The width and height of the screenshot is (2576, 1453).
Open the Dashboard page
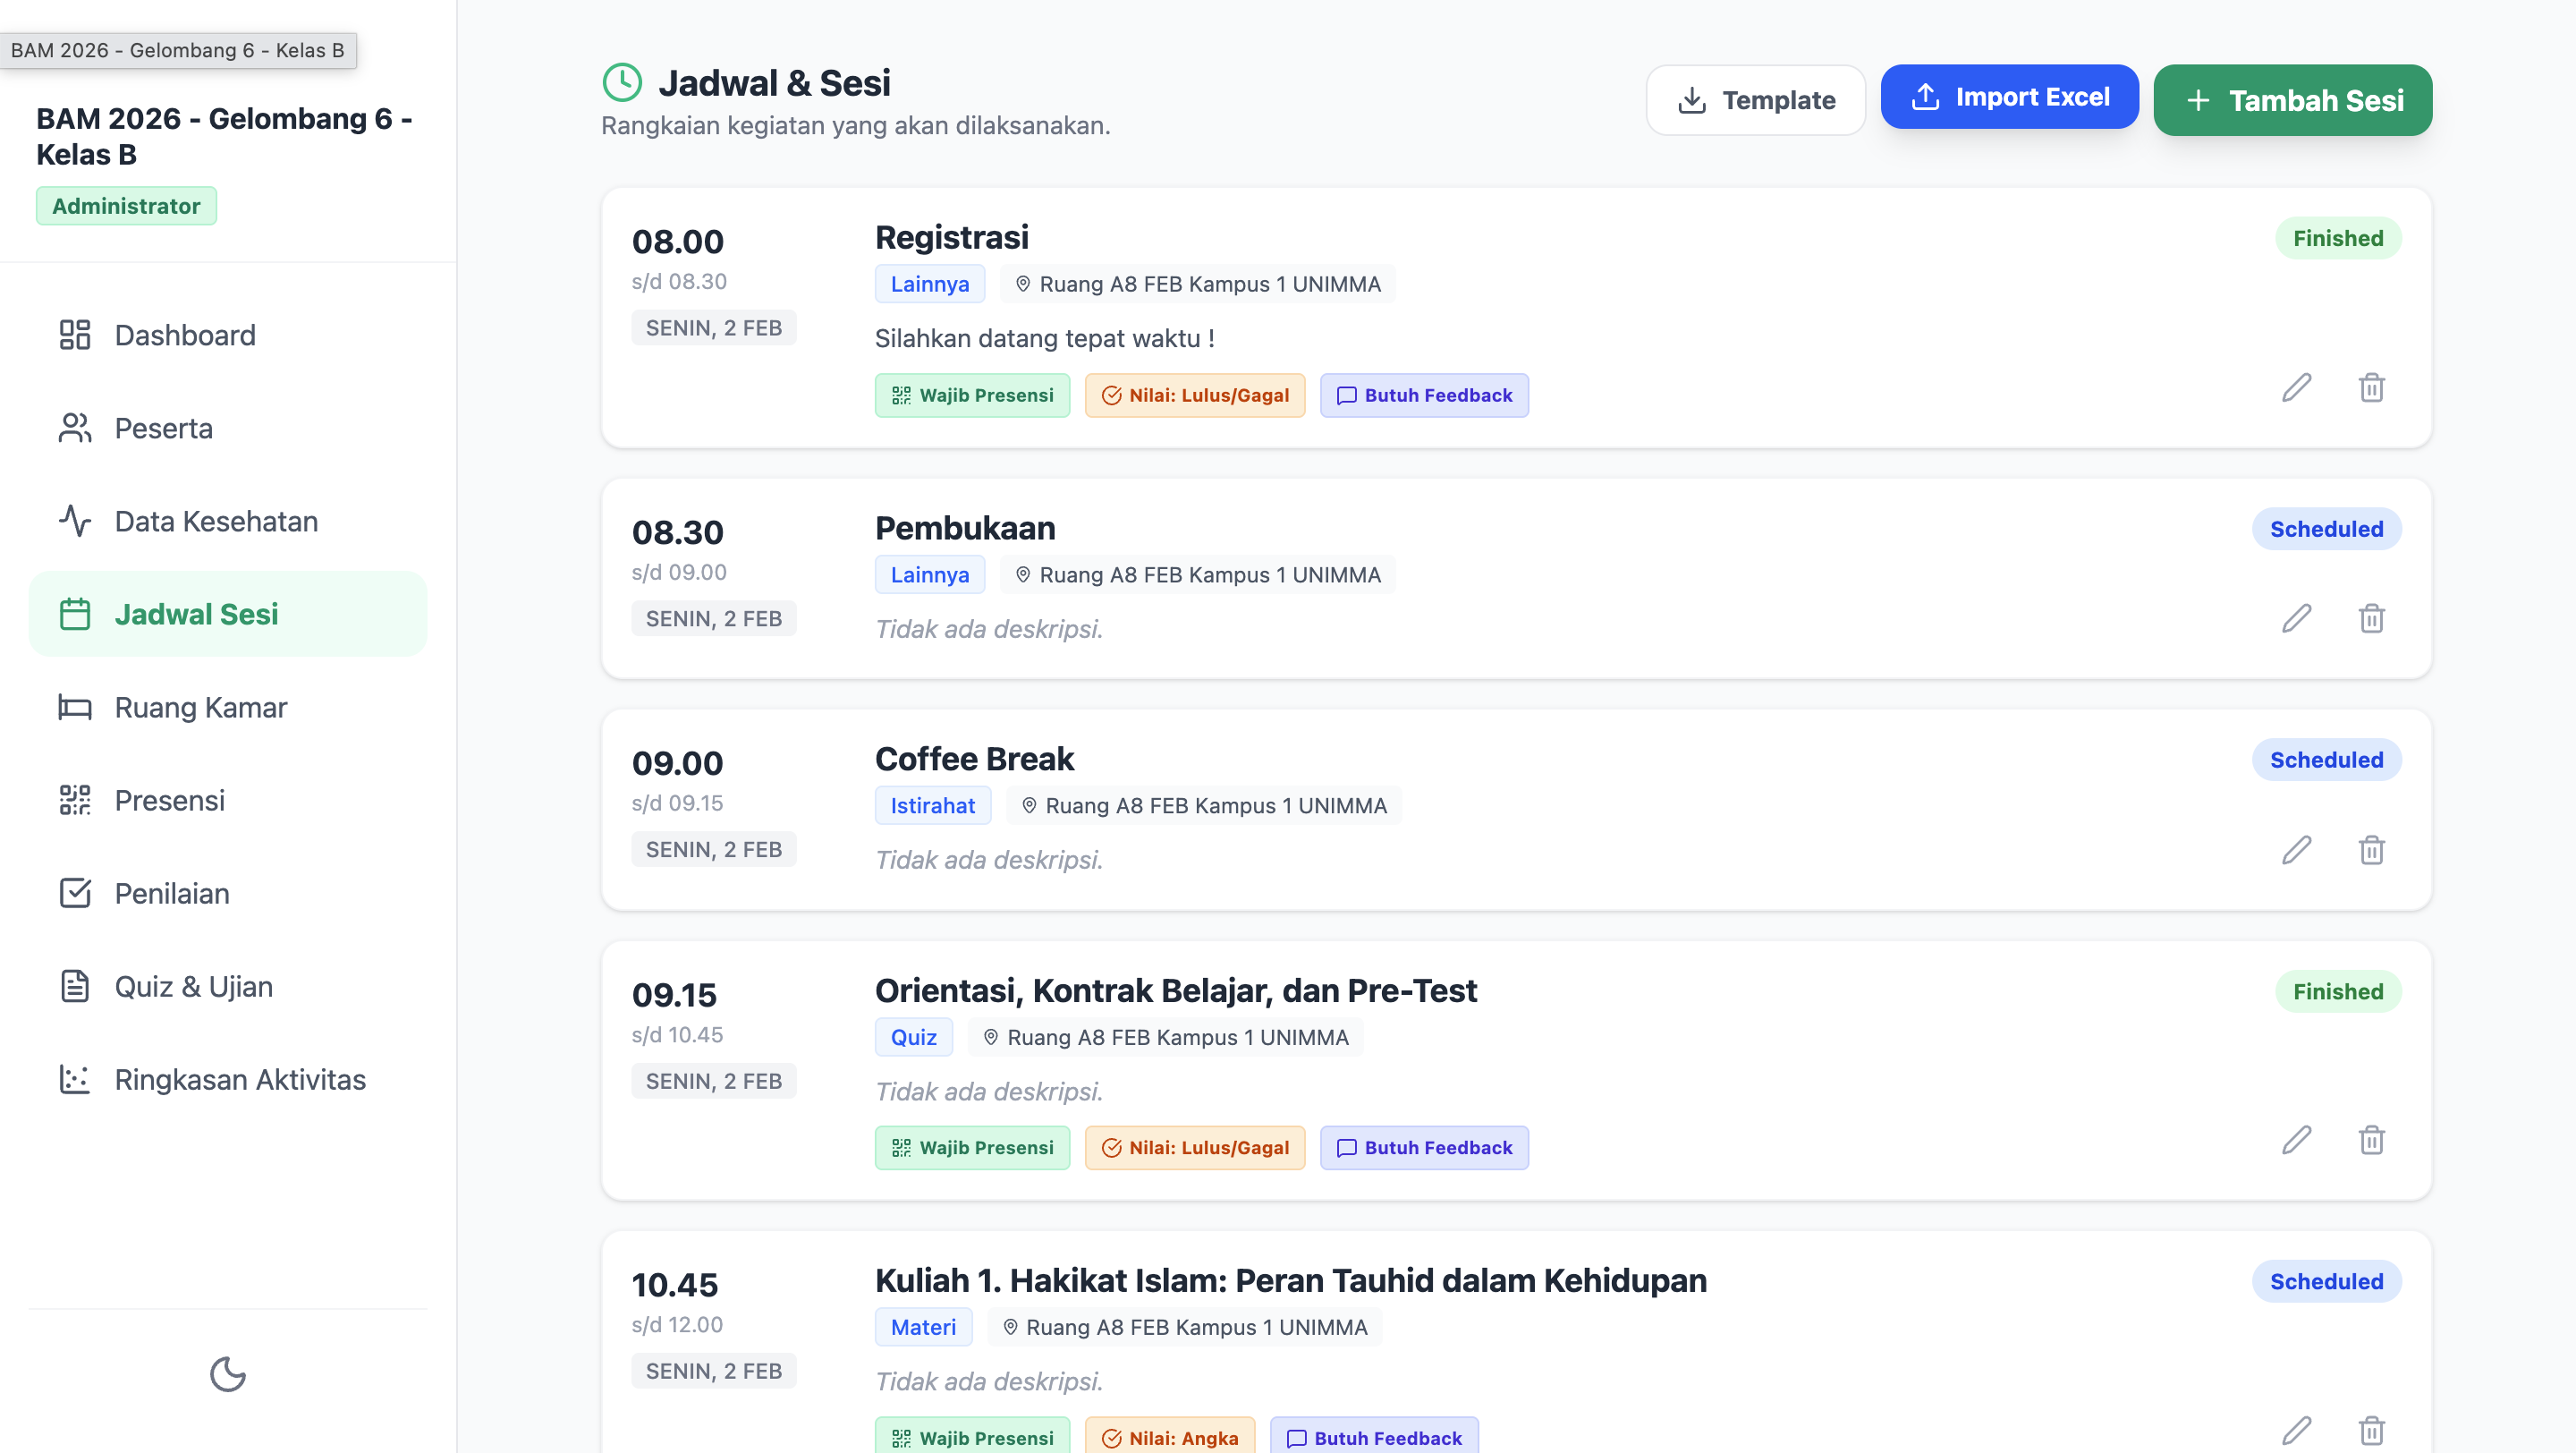coord(228,335)
